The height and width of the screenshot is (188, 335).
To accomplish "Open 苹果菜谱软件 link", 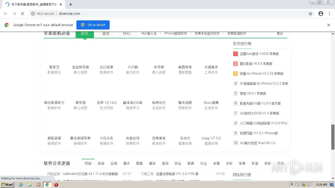I will tap(237, 33).
